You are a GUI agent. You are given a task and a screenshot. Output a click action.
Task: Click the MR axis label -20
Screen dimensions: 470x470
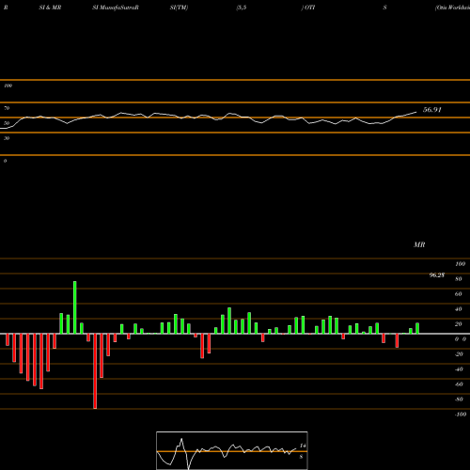coord(459,354)
